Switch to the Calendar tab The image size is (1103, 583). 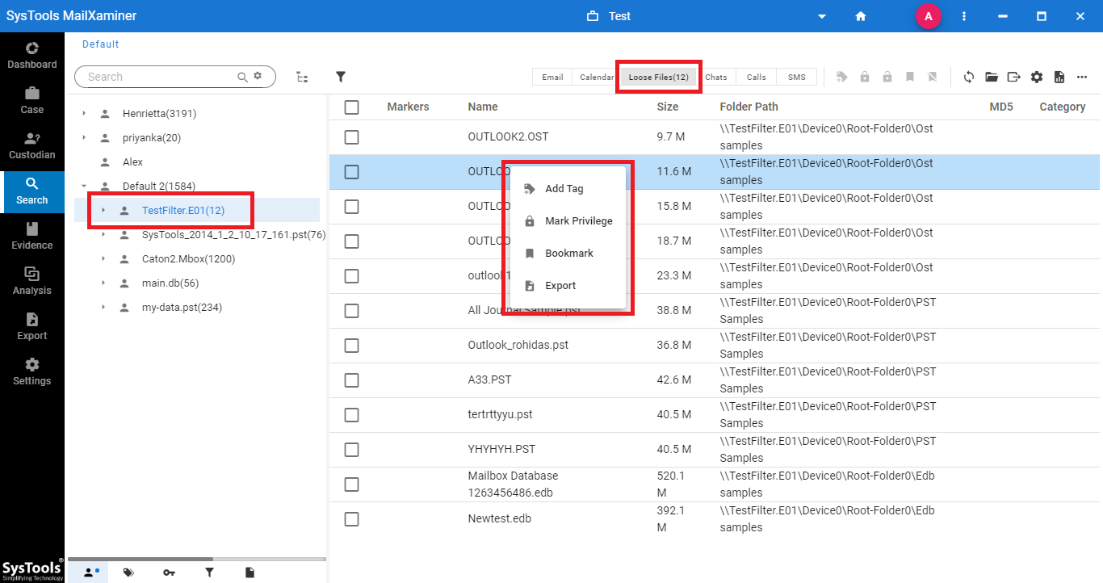(x=597, y=77)
